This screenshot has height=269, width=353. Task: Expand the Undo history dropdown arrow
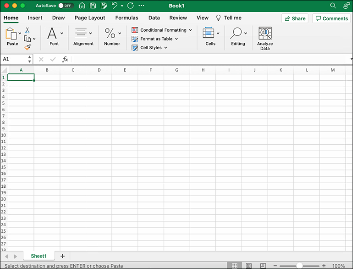click(x=122, y=6)
